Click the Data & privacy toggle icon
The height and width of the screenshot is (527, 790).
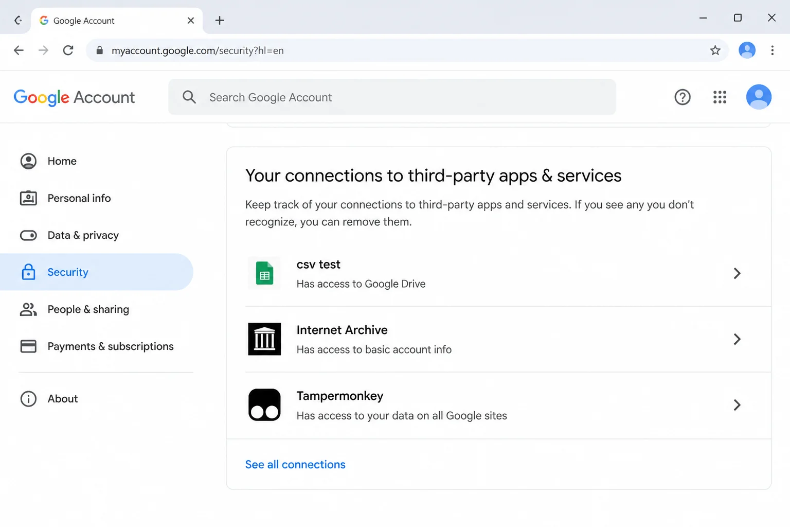(x=28, y=235)
